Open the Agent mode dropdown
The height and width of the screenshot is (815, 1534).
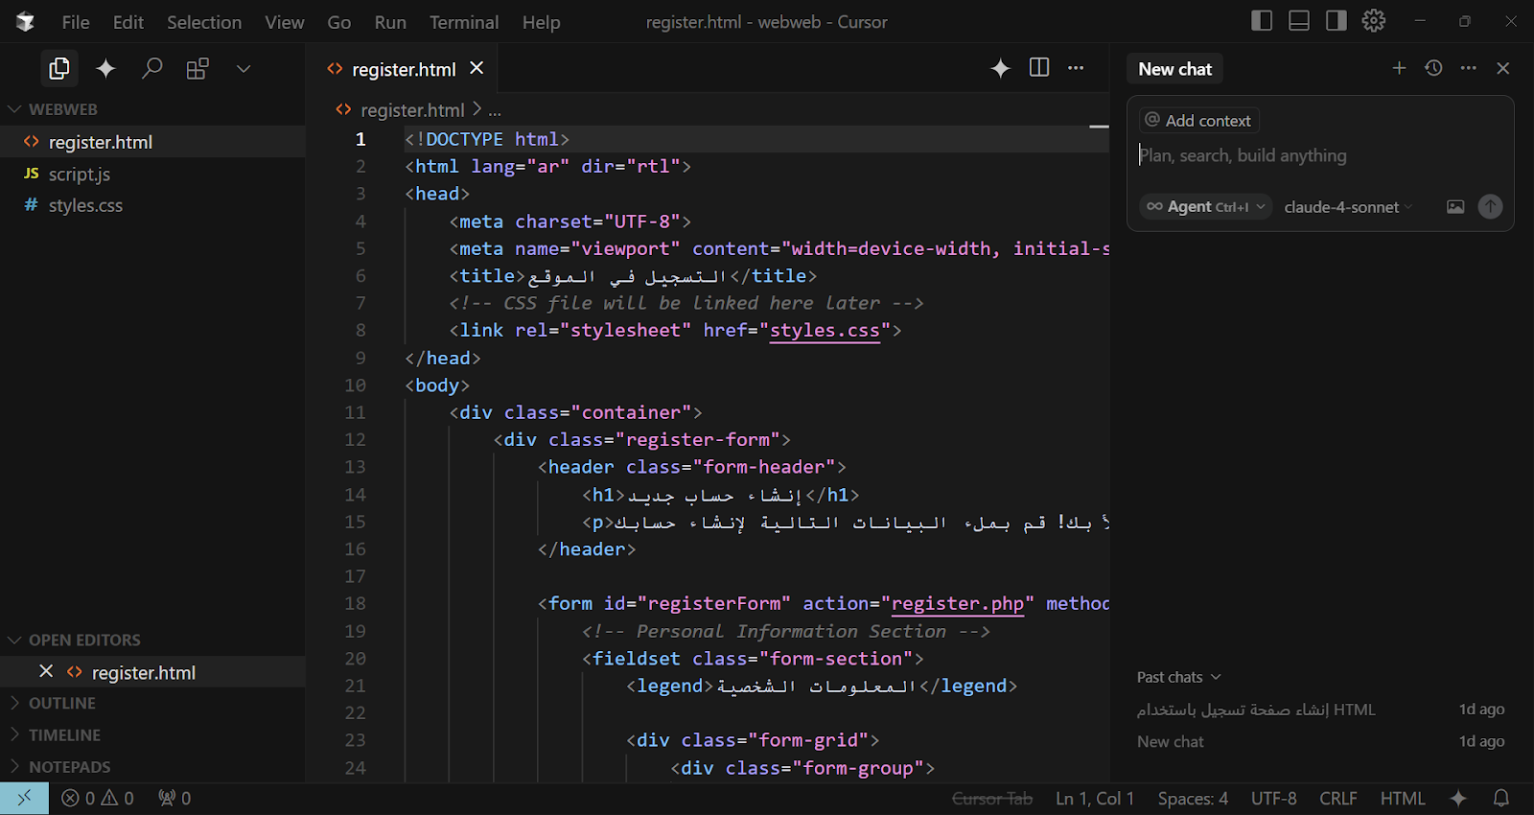point(1206,206)
